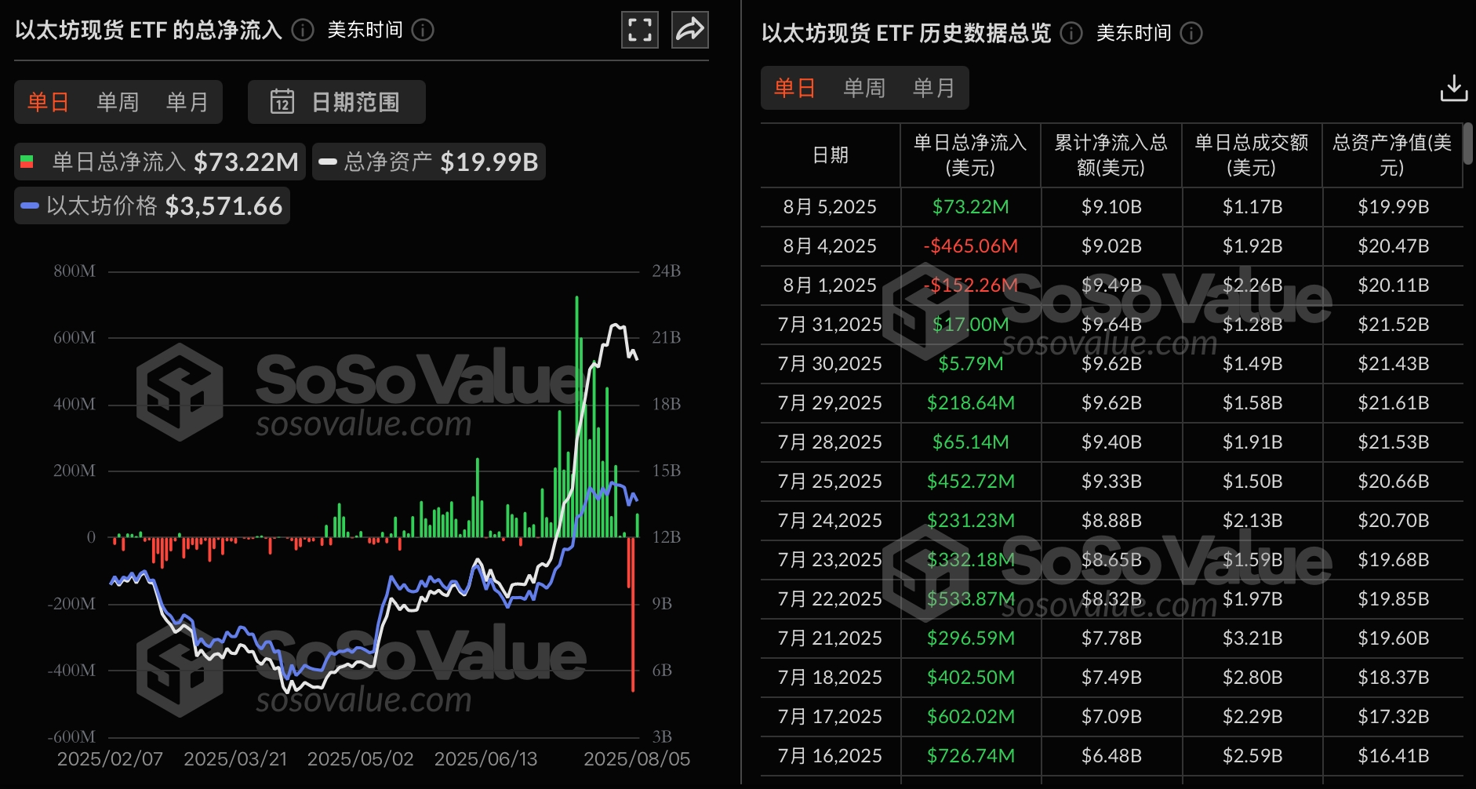Toggle 总净资产 legend series
Image resolution: width=1476 pixels, height=789 pixels.
[429, 162]
